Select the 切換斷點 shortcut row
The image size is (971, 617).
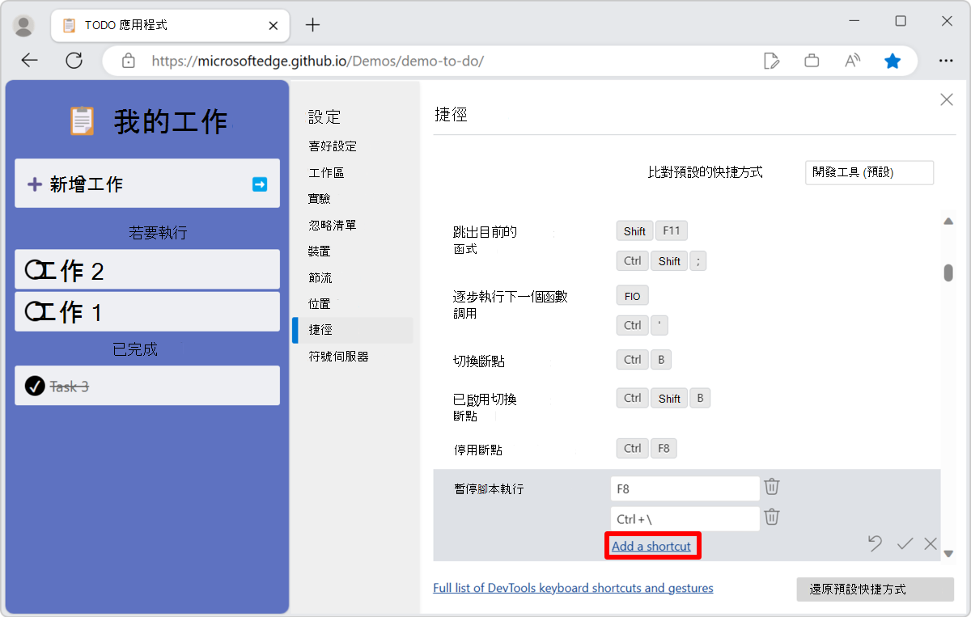coord(686,360)
